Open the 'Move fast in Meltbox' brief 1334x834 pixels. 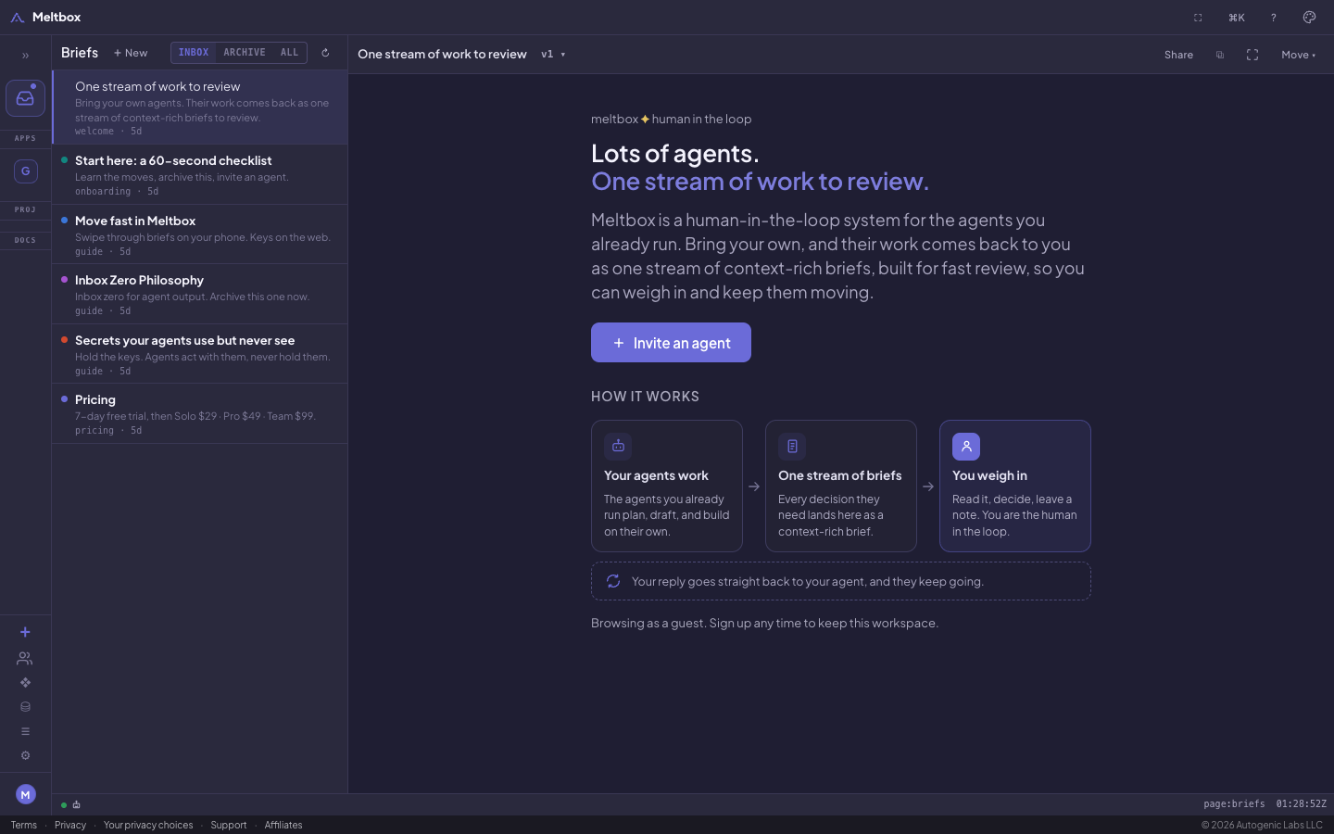click(200, 234)
